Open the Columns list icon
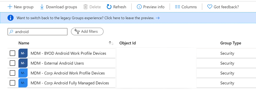Viewport: 256px width, 110px height. [x=177, y=7]
